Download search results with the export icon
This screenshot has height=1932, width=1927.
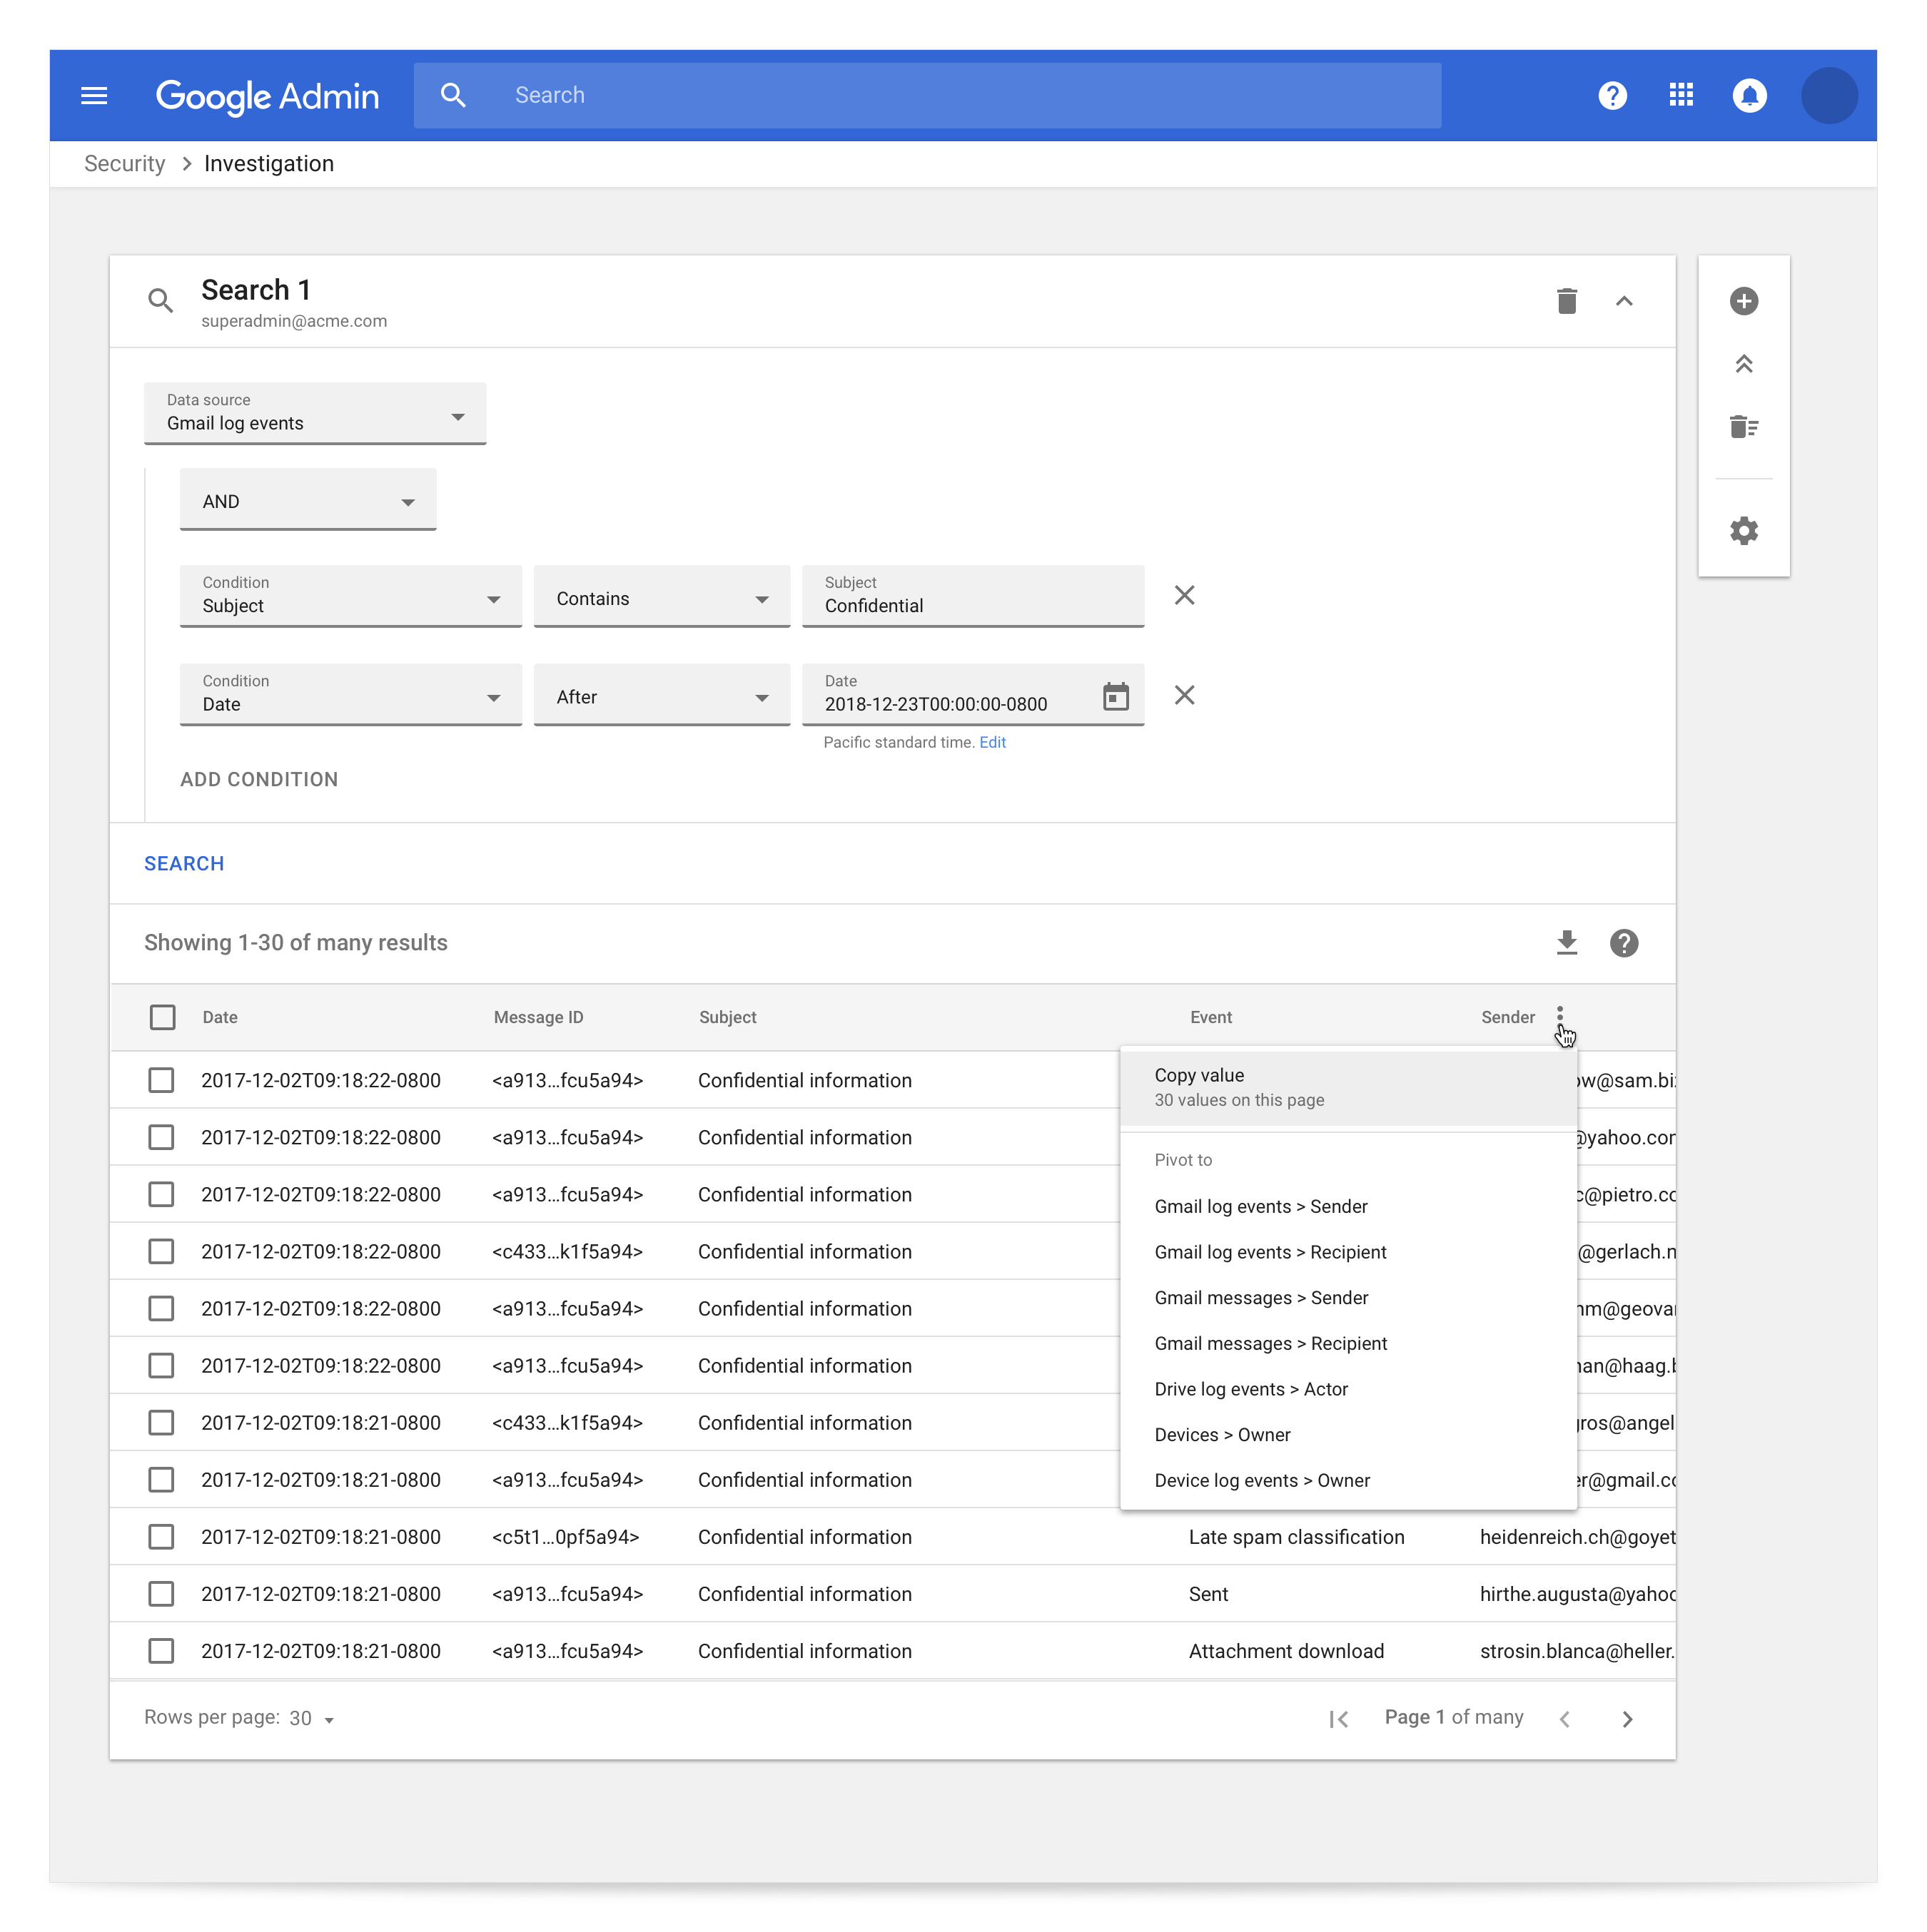1567,943
